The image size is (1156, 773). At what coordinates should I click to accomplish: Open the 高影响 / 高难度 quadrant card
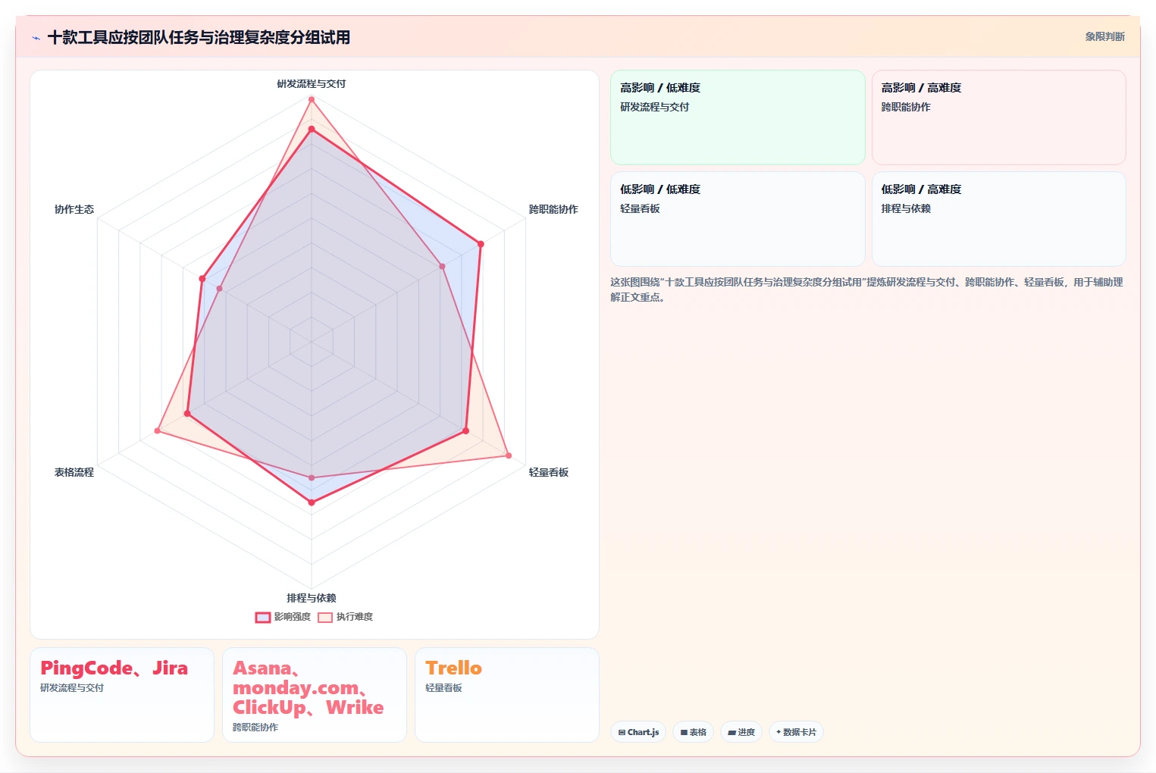998,117
